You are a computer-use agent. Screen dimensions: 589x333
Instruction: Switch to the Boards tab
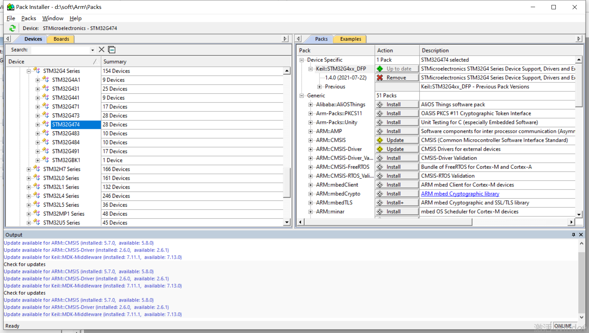61,39
